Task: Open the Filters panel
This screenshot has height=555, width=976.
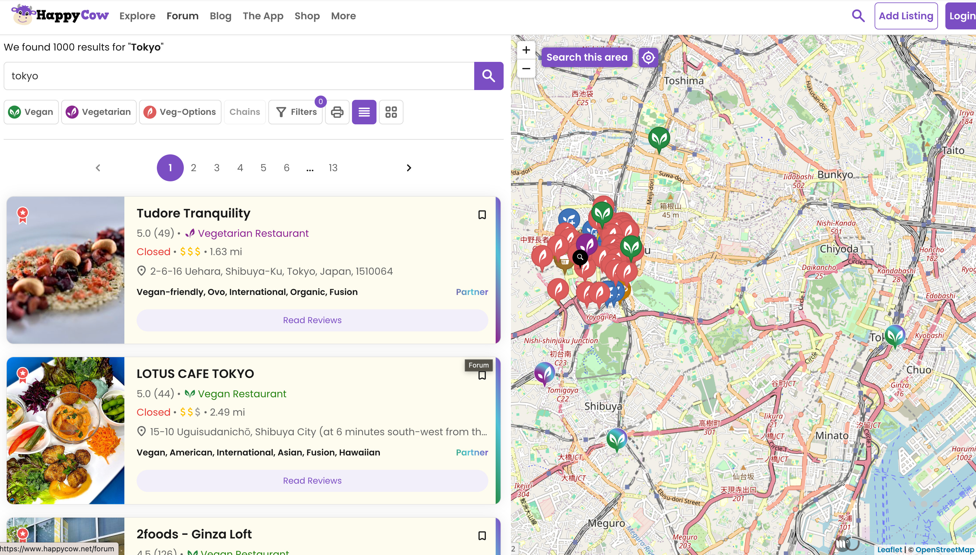Action: click(x=296, y=112)
